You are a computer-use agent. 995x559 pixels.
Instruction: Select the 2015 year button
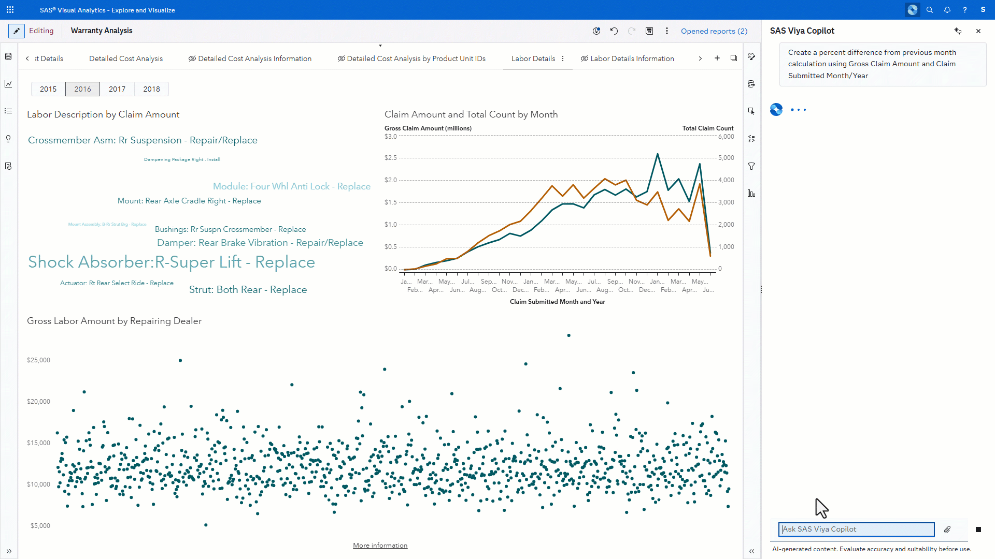click(48, 89)
